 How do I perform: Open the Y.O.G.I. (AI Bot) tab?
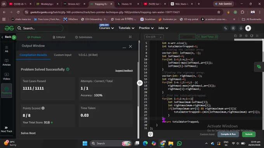[88, 55]
